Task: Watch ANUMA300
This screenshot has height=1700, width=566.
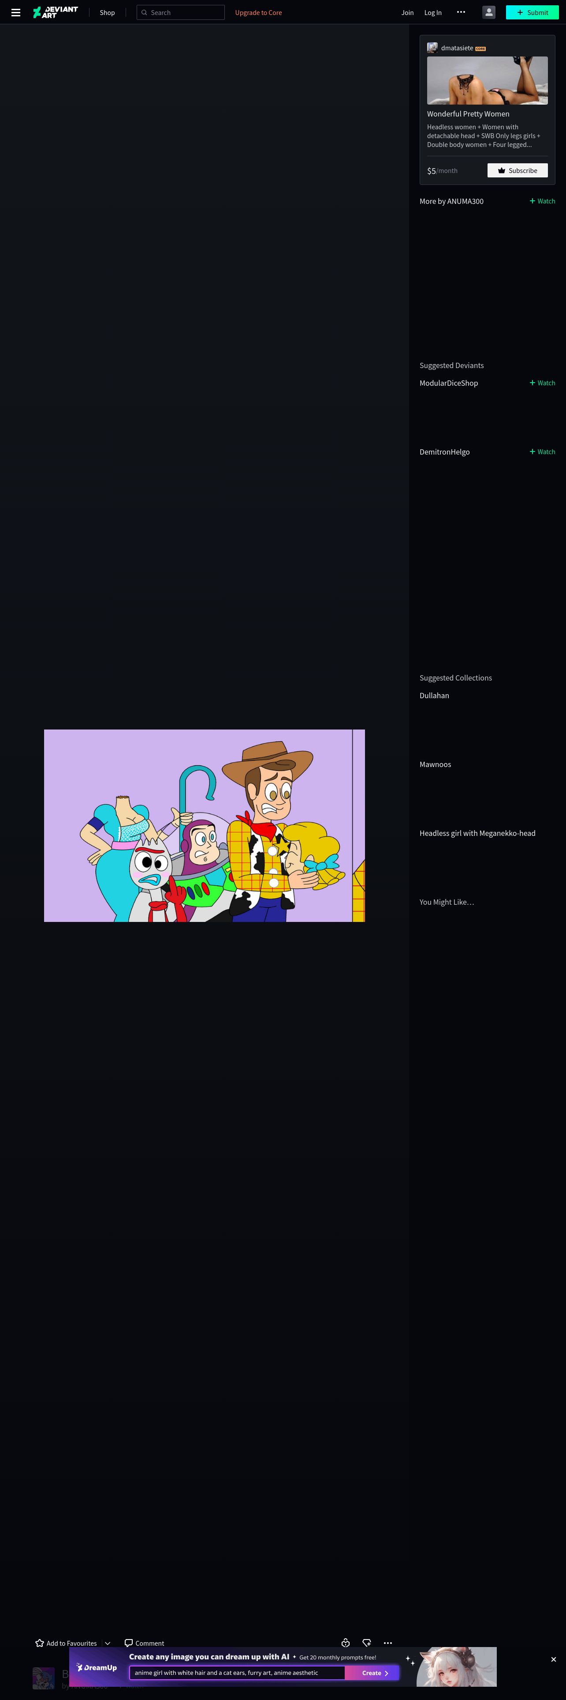Action: click(x=542, y=201)
